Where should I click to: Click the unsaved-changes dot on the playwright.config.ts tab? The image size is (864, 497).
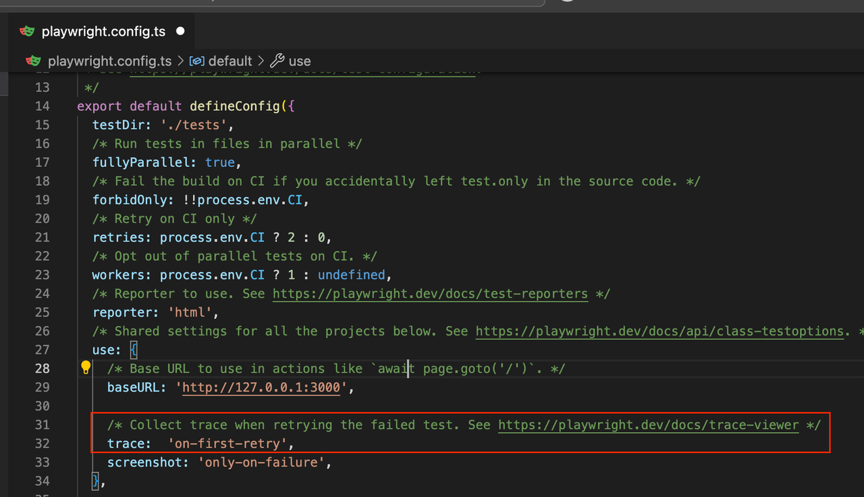[x=180, y=31]
